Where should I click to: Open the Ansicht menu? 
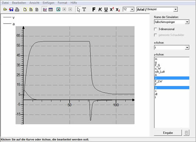34,3
